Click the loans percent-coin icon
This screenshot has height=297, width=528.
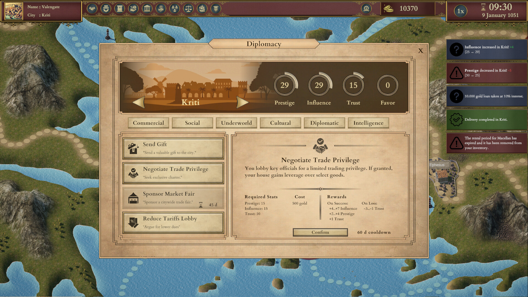[x=133, y=9]
